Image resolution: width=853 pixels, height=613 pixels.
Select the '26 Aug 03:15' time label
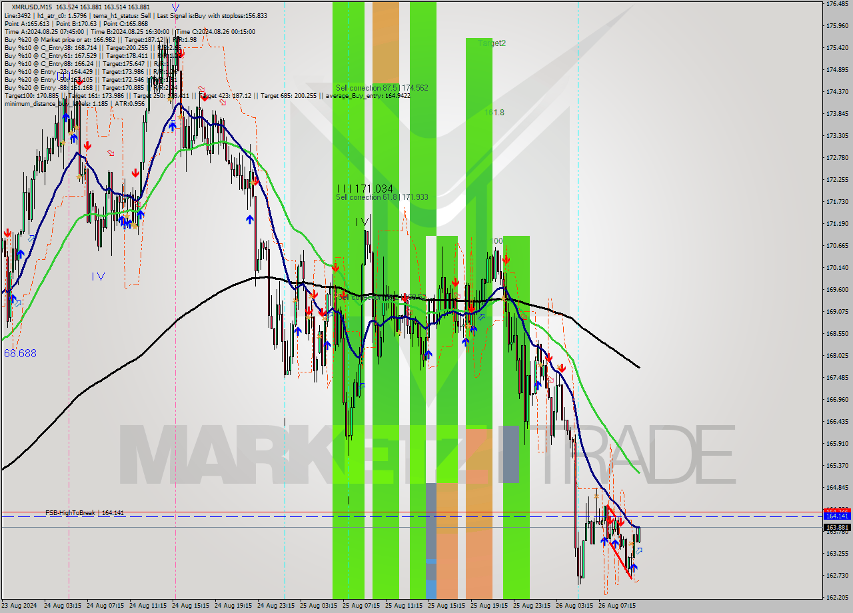click(574, 606)
